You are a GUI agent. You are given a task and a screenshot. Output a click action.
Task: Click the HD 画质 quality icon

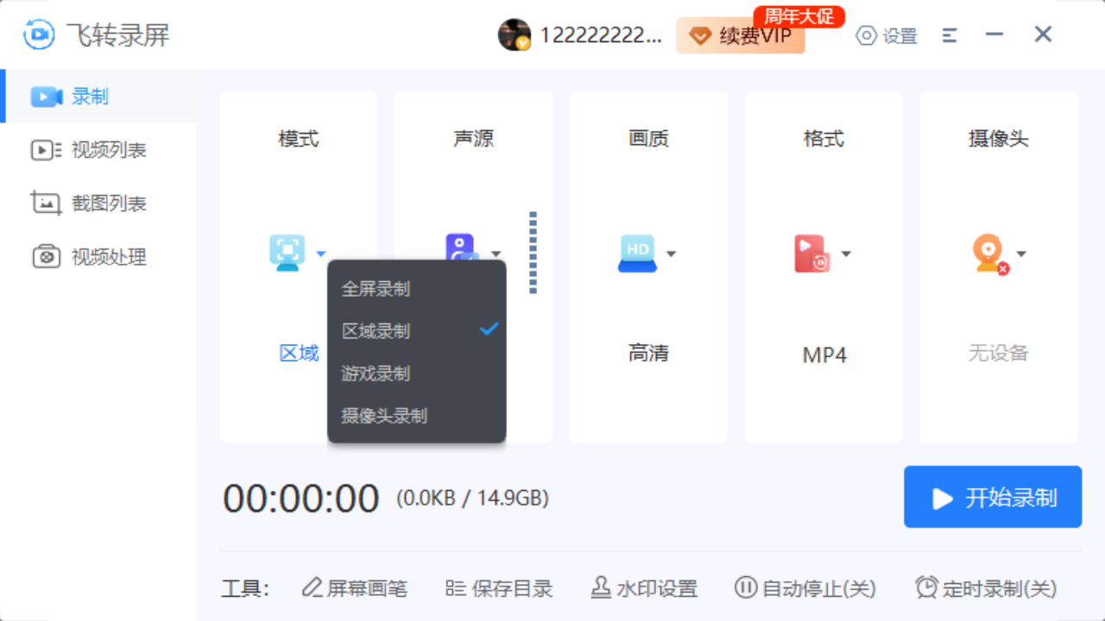(x=637, y=253)
